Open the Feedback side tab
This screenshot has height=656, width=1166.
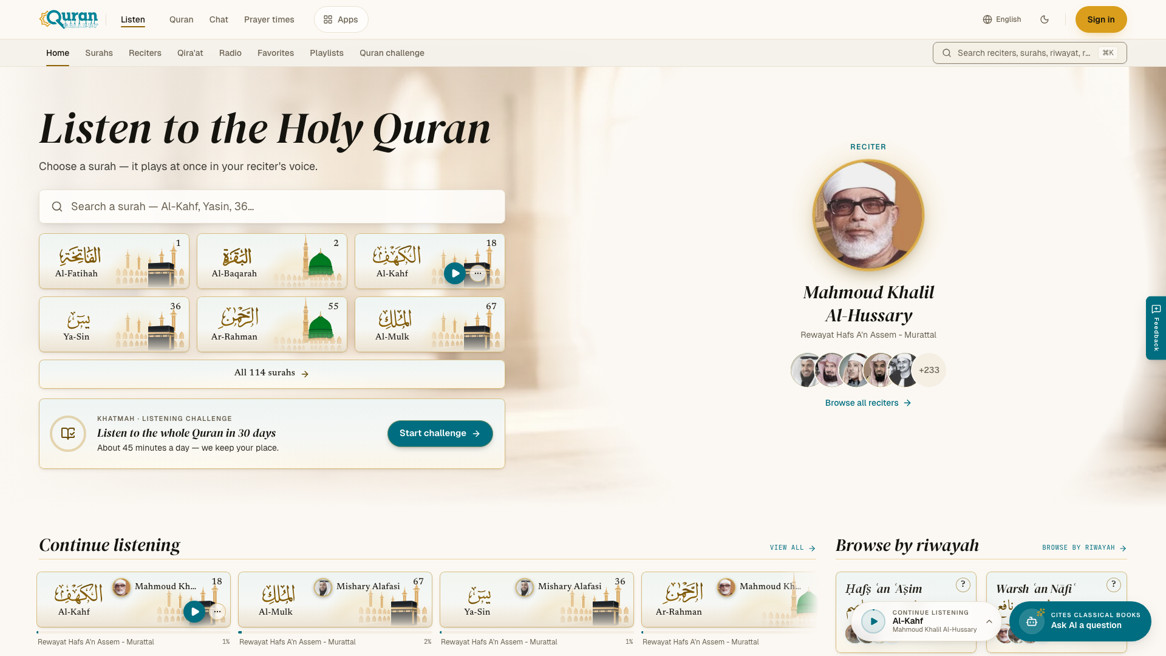(1156, 328)
